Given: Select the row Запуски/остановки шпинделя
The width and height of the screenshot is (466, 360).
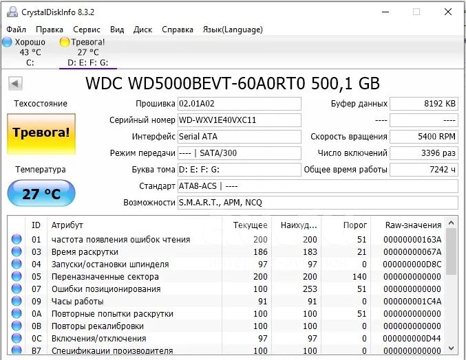Looking at the screenshot, I should click(x=226, y=264).
